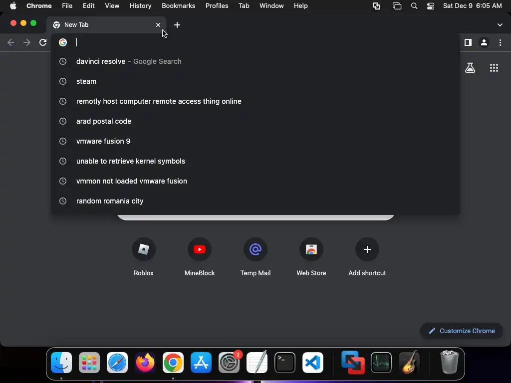Open Chrome's three-dot menu
Screen dimensions: 511x383
(500, 42)
